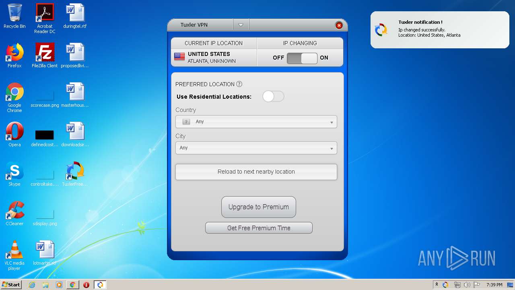Image resolution: width=515 pixels, height=290 pixels.
Task: Click Tuxler logo in notification popup
Action: 381,30
